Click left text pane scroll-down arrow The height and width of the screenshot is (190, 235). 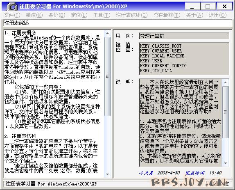tap(107, 174)
